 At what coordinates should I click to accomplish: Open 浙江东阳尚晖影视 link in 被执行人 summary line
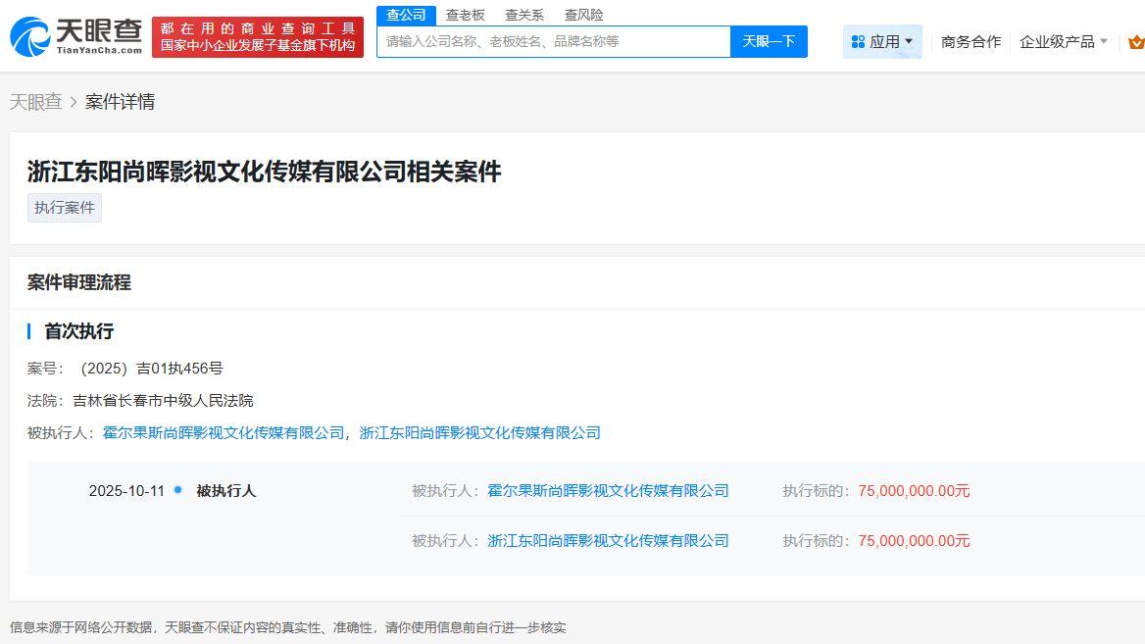(479, 433)
